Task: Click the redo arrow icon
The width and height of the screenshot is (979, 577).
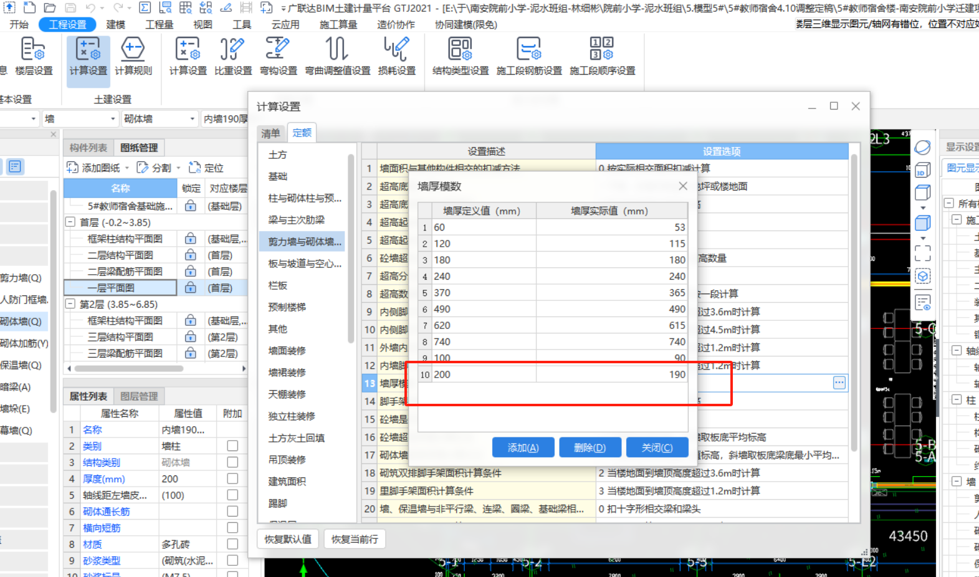Action: coord(118,7)
